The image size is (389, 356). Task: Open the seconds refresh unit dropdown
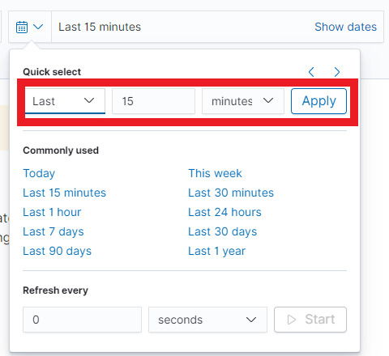click(x=207, y=320)
